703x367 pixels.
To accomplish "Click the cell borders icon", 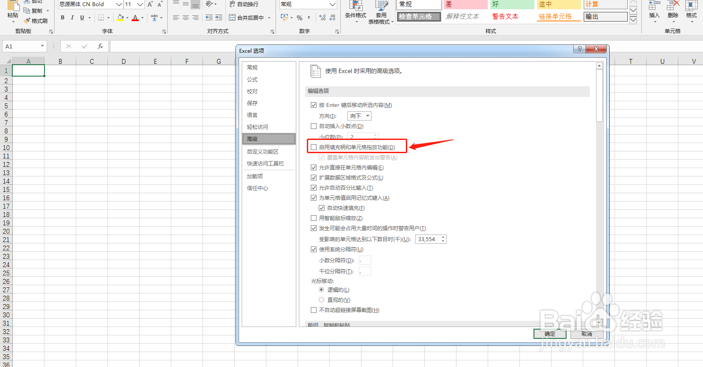I will click(x=101, y=18).
